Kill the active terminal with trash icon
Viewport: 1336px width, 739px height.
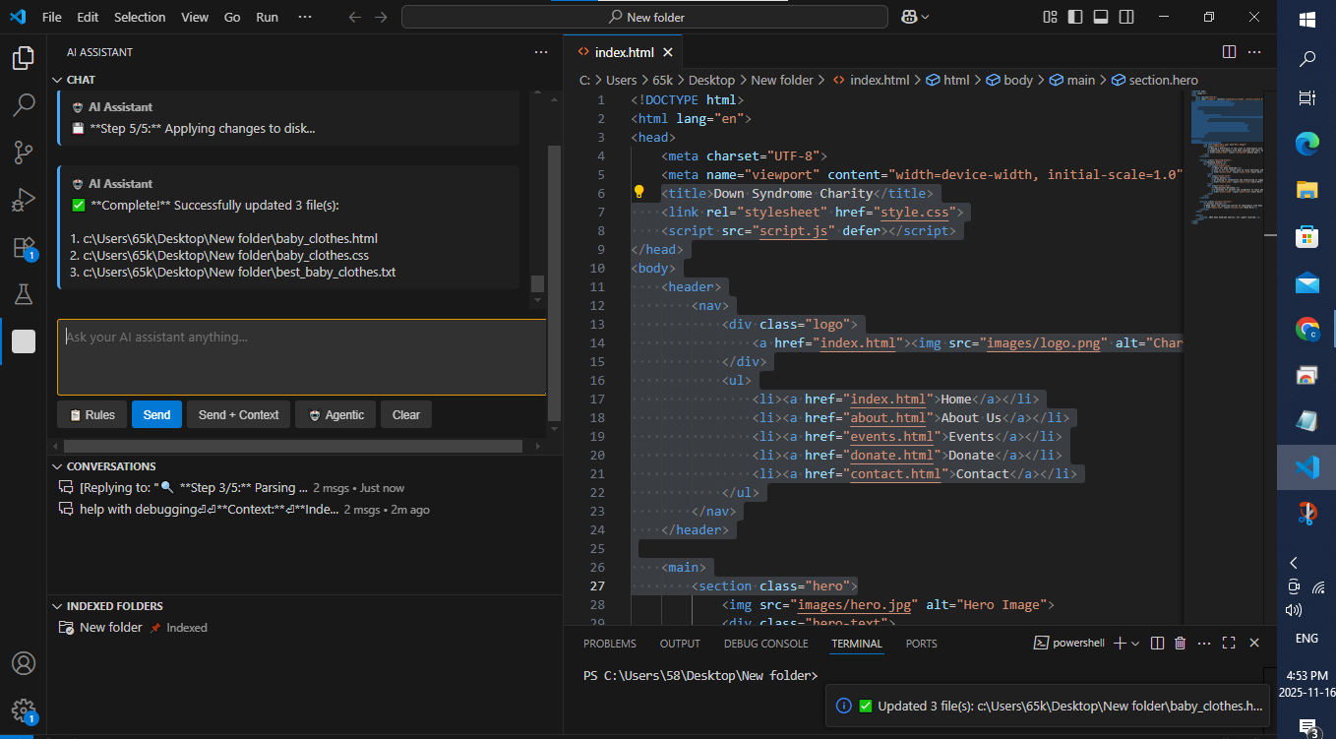1180,643
